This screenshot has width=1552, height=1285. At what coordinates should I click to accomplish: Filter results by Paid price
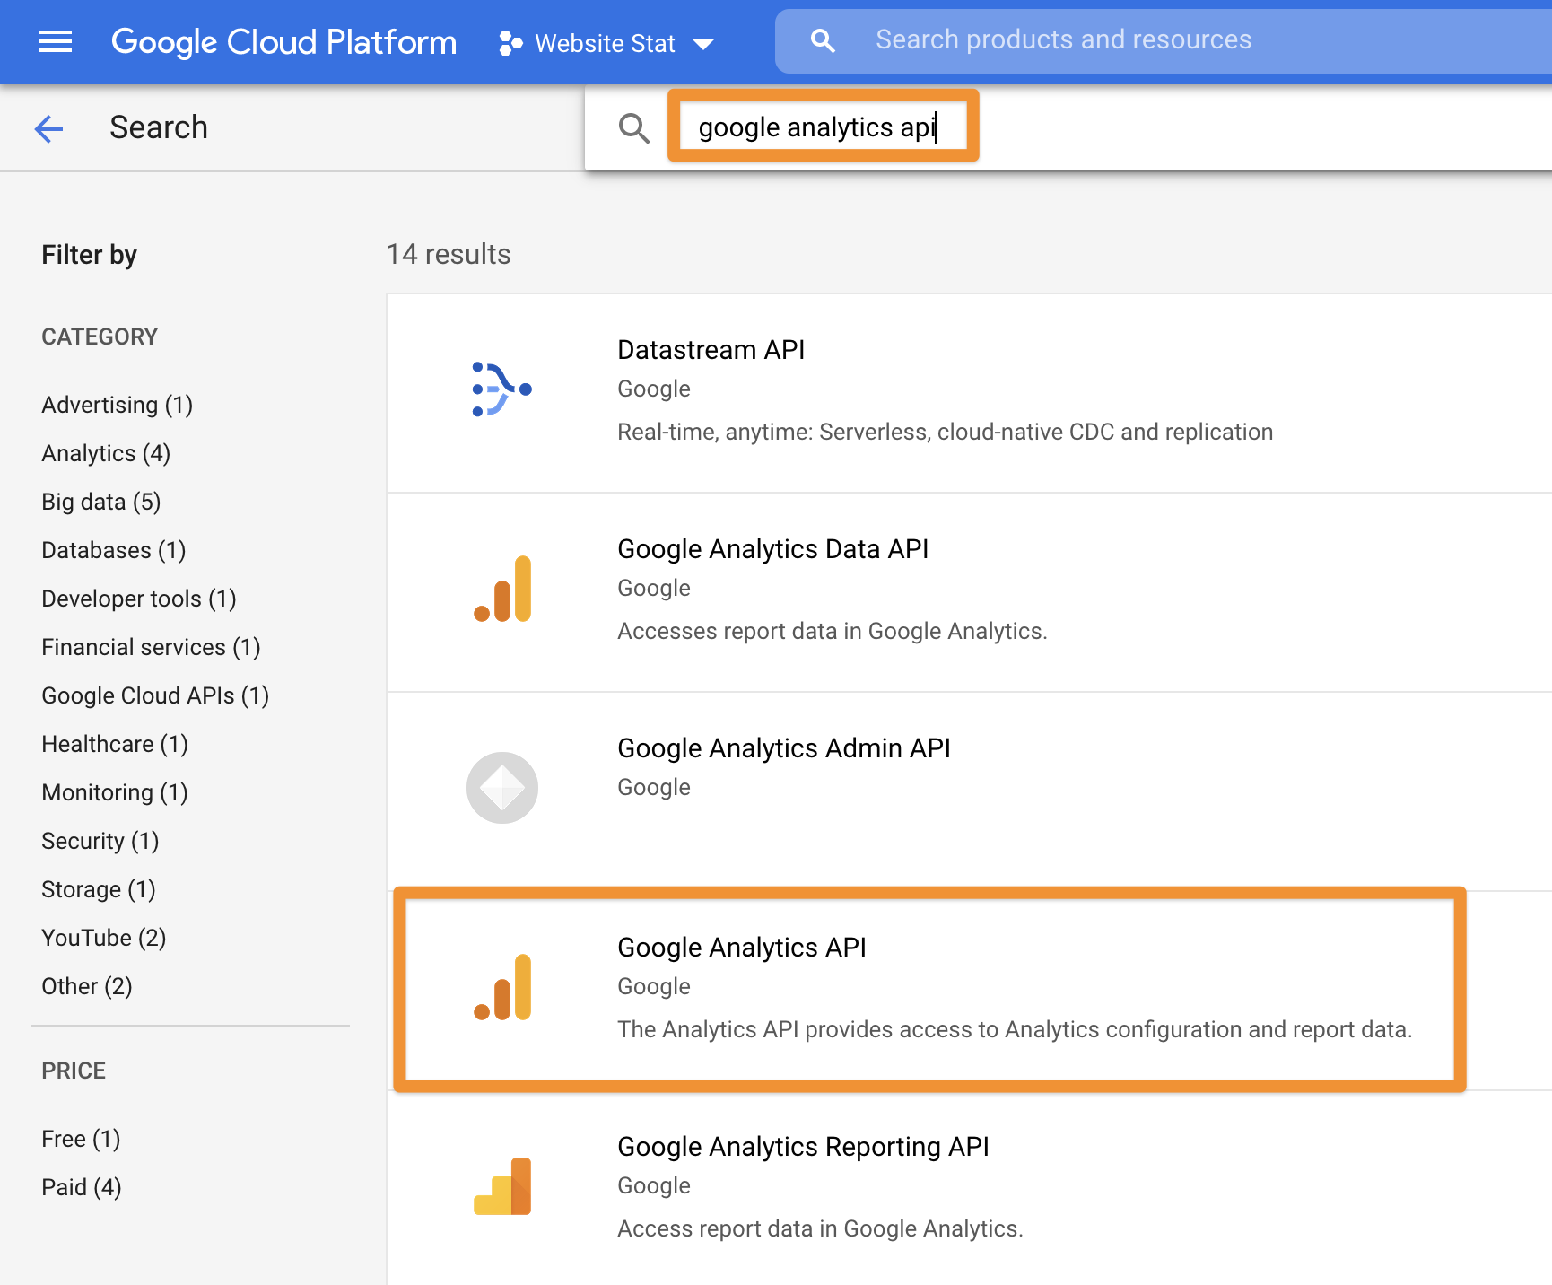click(x=81, y=1186)
